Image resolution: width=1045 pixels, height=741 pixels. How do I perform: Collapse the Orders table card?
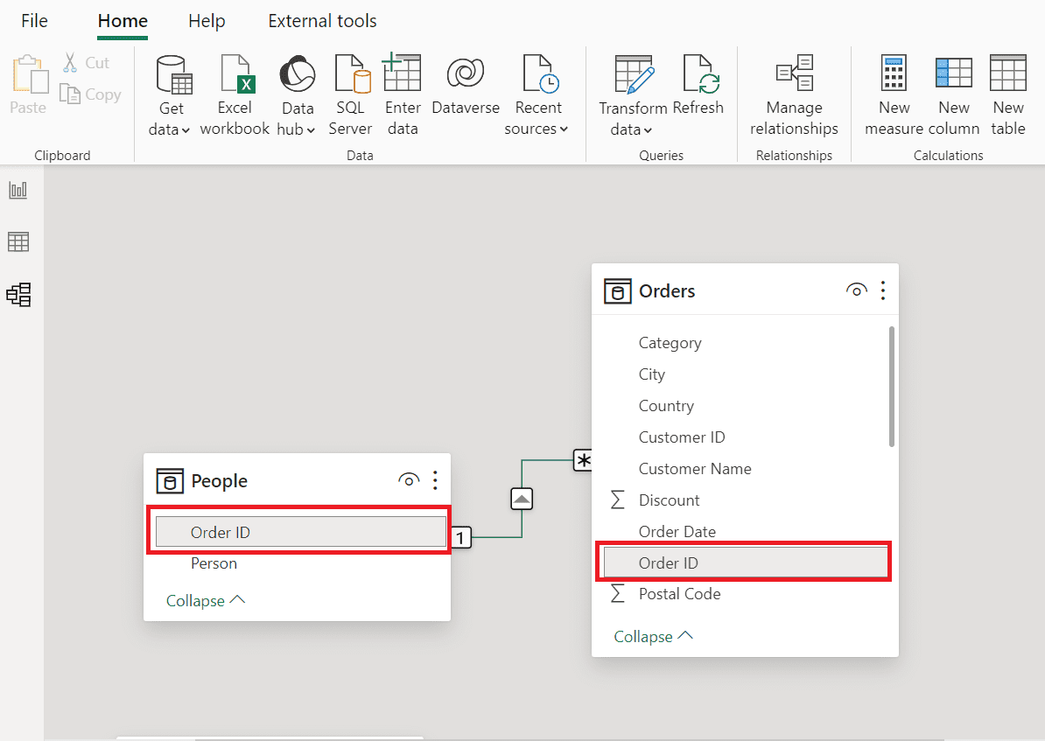point(653,636)
